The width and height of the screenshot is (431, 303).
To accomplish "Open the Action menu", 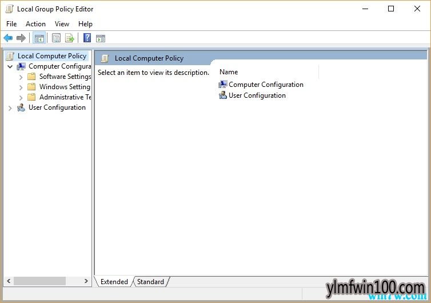I will tap(36, 24).
